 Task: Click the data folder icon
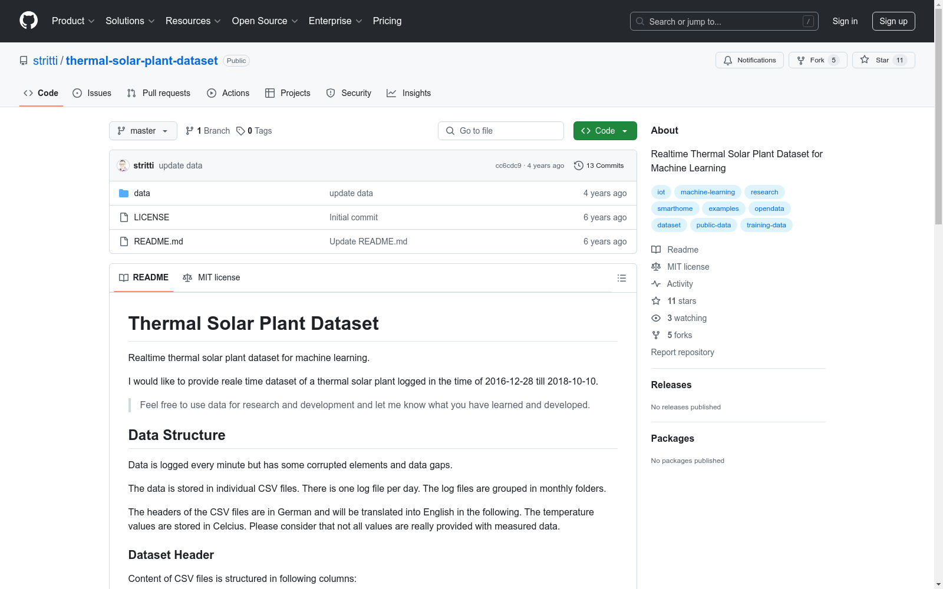(x=124, y=193)
